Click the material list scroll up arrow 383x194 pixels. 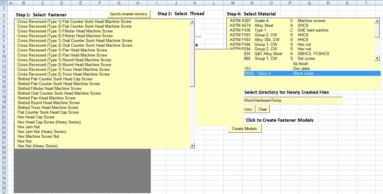pos(377,21)
